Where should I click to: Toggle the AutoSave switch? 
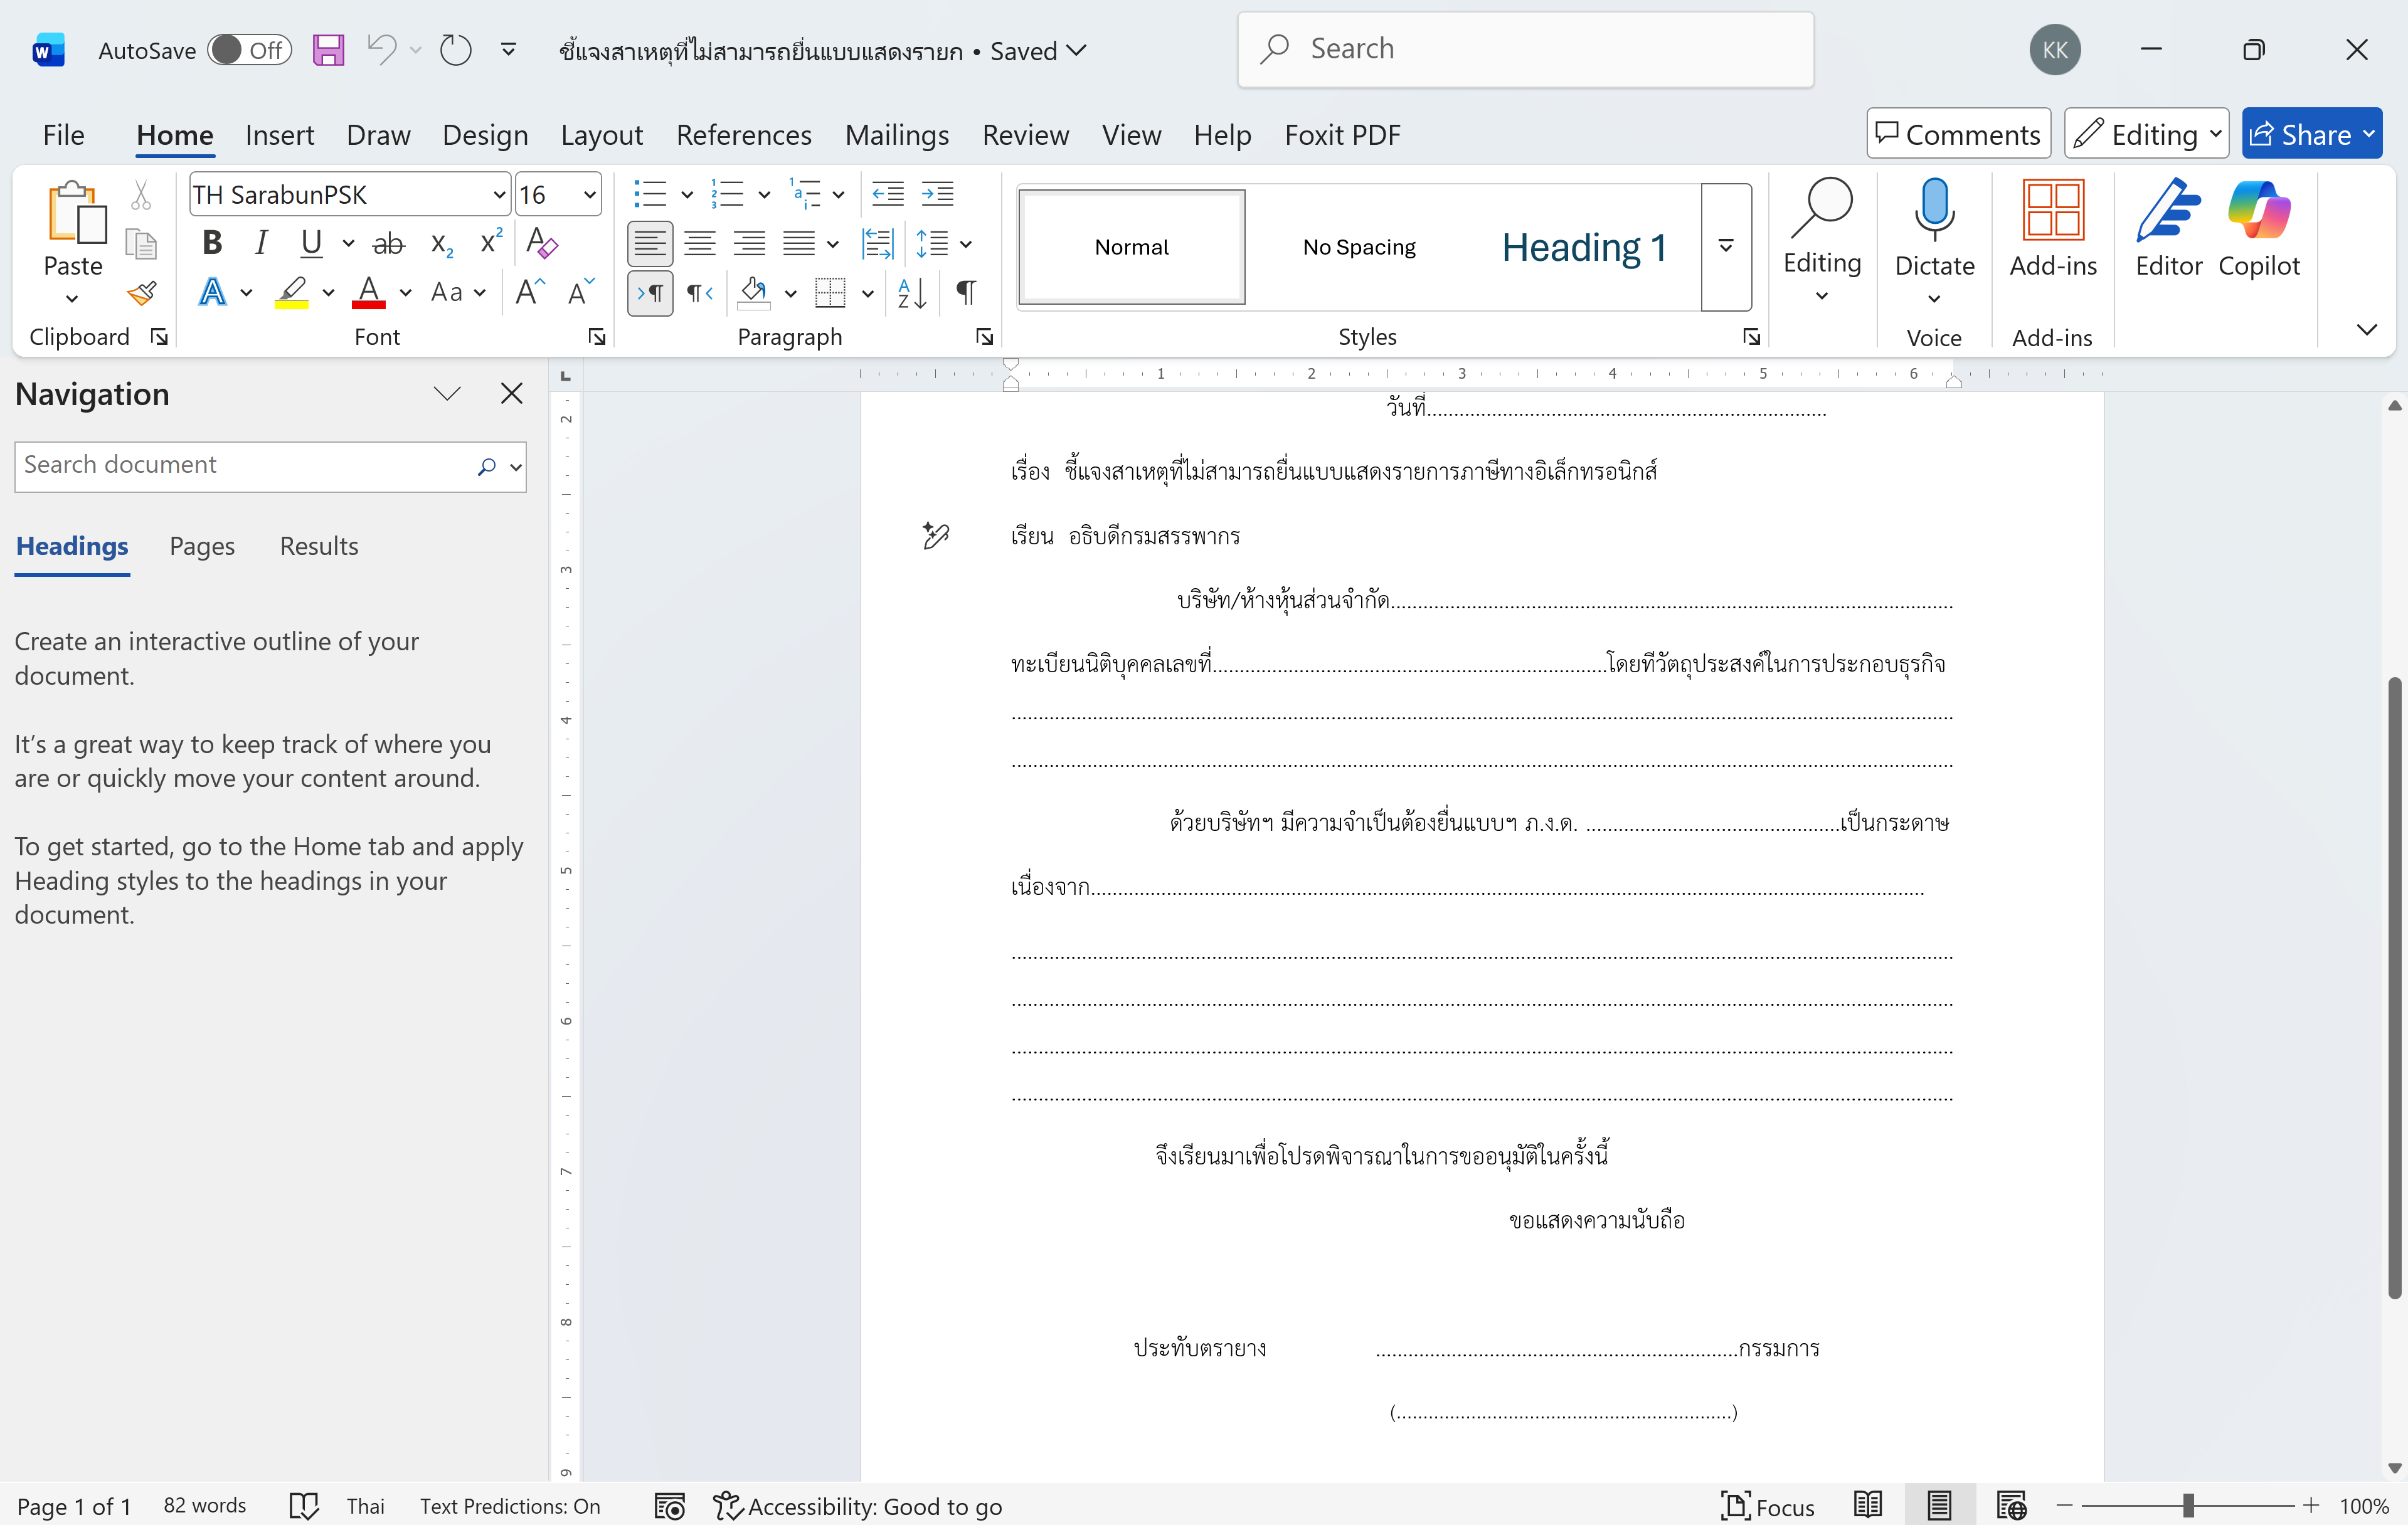pos(249,50)
